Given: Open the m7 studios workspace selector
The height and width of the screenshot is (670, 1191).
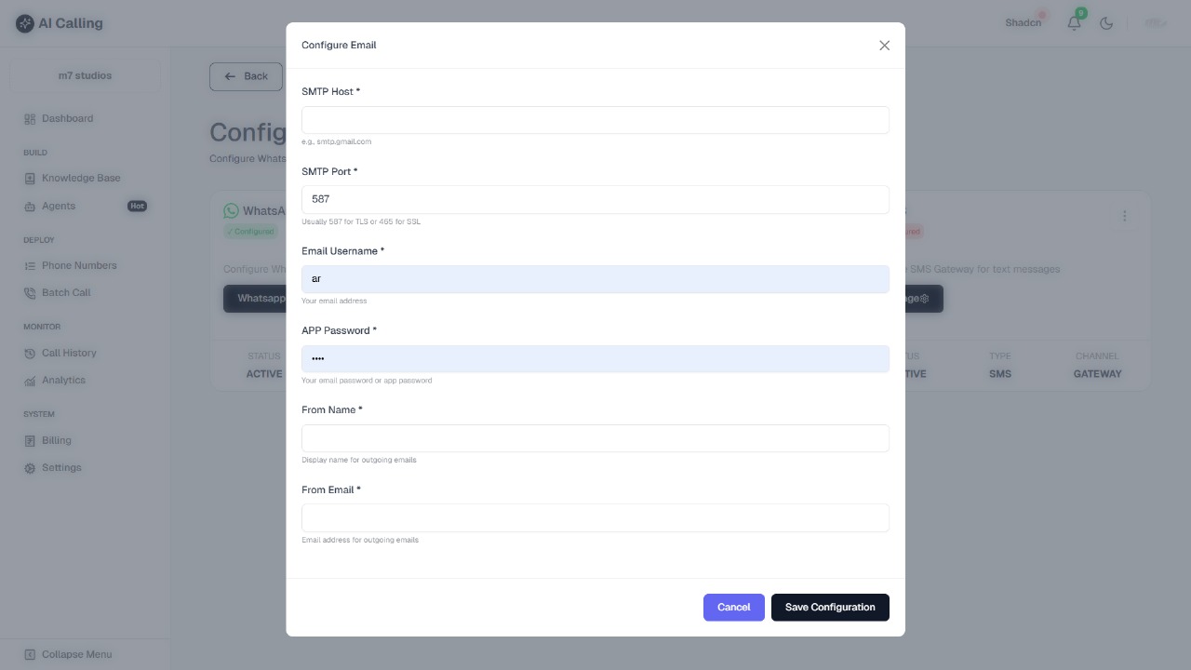Looking at the screenshot, I should click(x=85, y=75).
